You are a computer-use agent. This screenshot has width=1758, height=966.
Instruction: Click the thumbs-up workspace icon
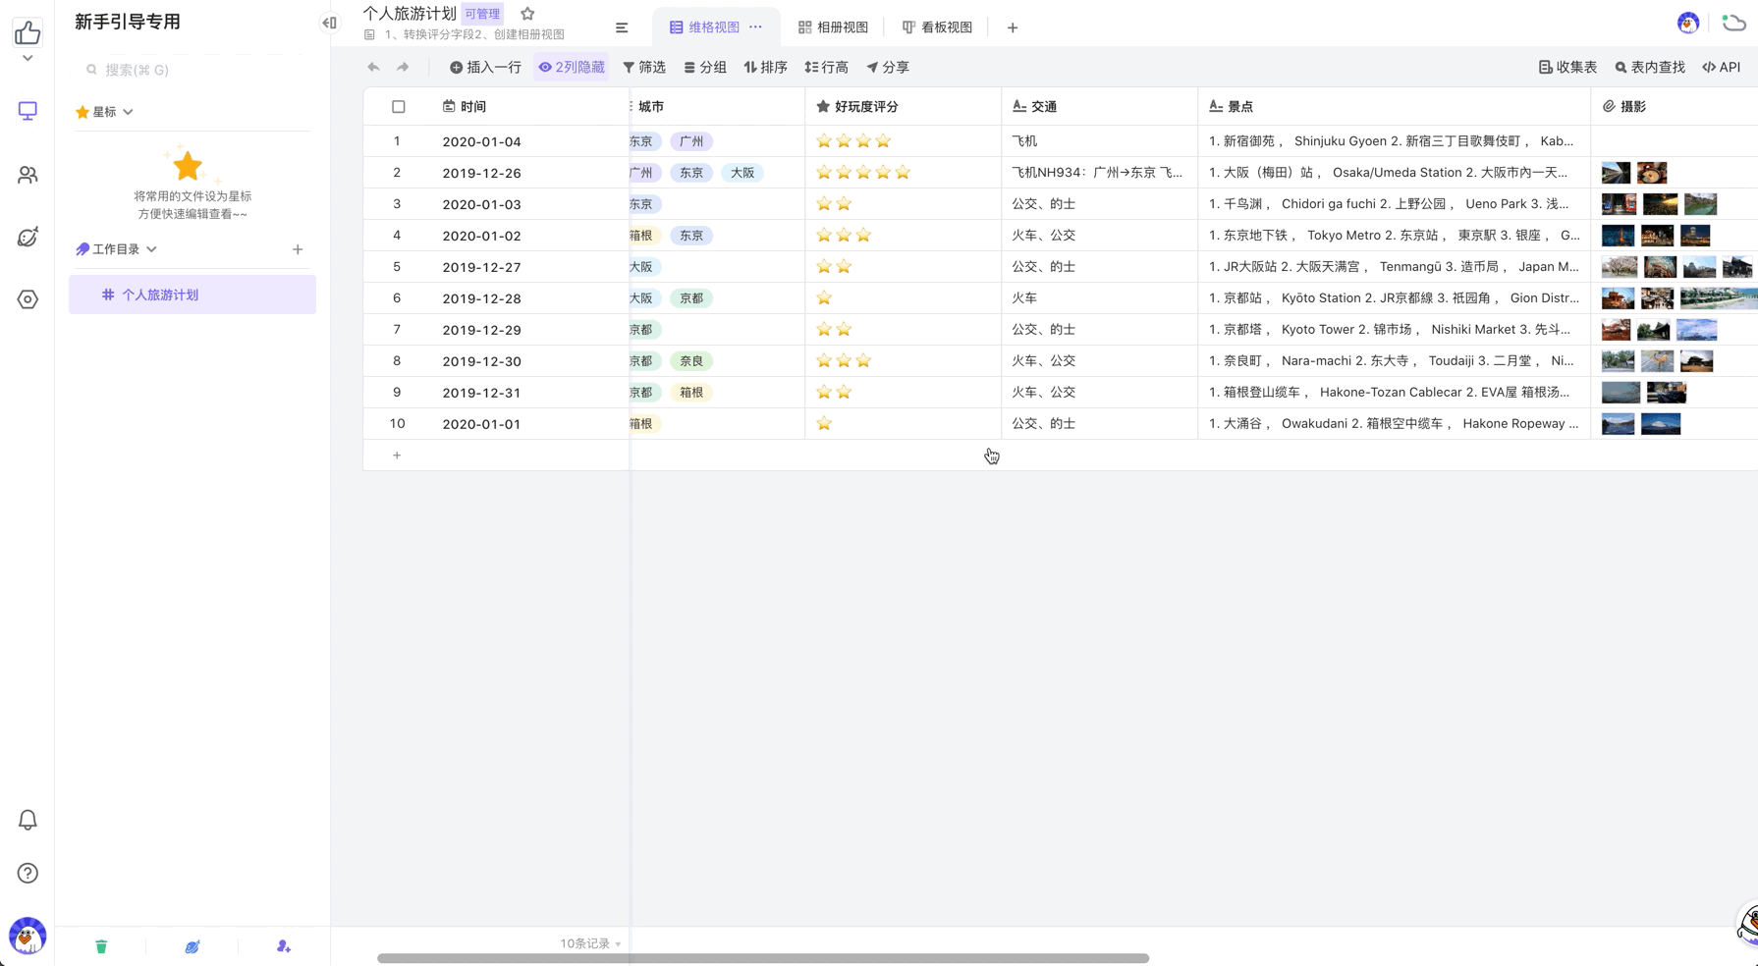[27, 32]
